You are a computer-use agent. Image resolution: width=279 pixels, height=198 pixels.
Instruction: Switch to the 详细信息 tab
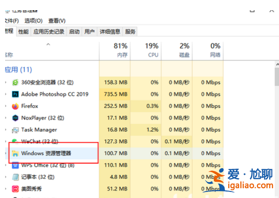click(x=110, y=32)
